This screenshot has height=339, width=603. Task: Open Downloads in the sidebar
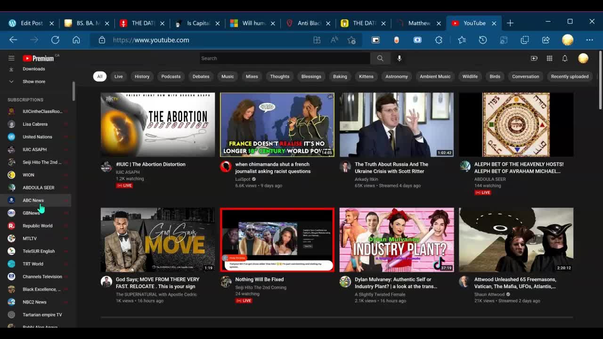point(34,69)
